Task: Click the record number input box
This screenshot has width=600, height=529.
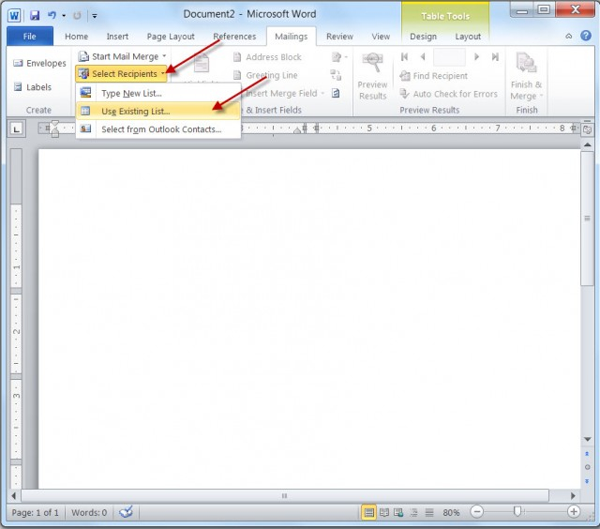Action: click(x=450, y=57)
